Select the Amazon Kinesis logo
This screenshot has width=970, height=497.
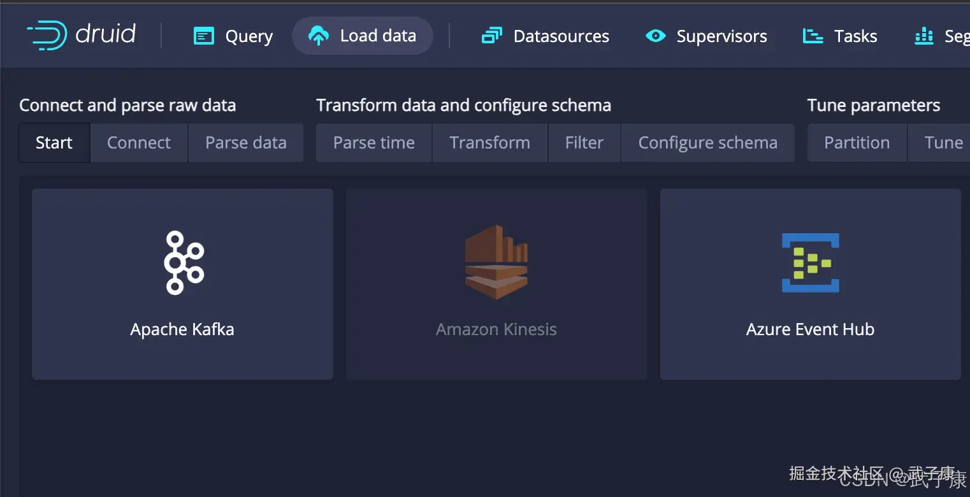click(x=496, y=262)
